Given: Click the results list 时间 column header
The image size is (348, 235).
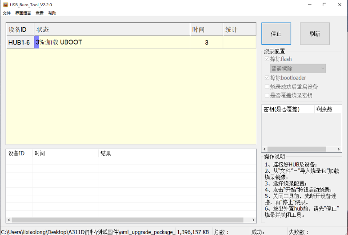Looking at the screenshot, I should (x=66, y=154).
